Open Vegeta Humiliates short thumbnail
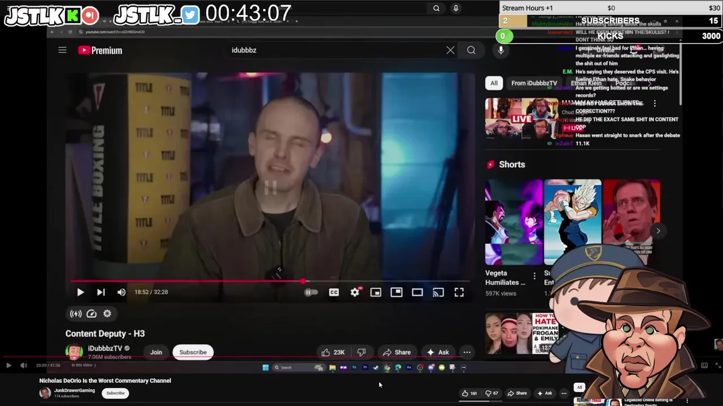Screen dimensions: 723x406 513,222
